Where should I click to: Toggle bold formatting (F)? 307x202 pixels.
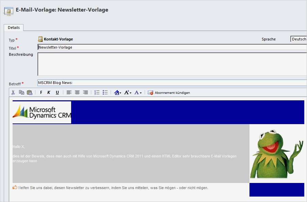click(41, 92)
